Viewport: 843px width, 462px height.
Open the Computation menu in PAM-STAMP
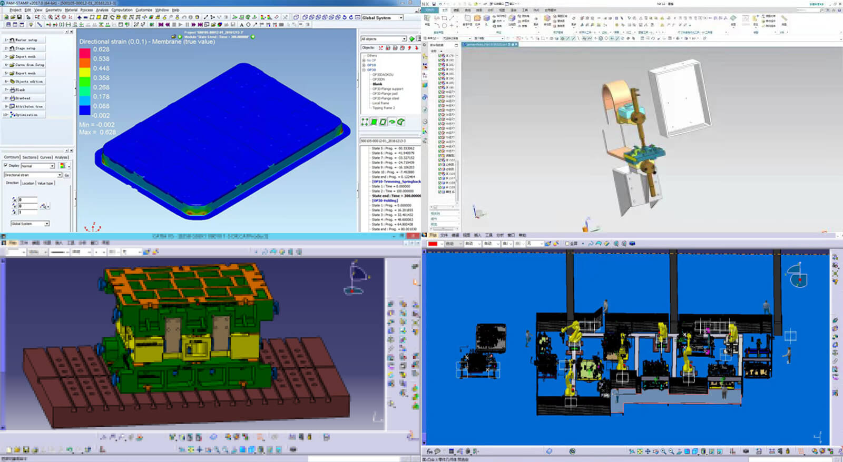tap(122, 10)
